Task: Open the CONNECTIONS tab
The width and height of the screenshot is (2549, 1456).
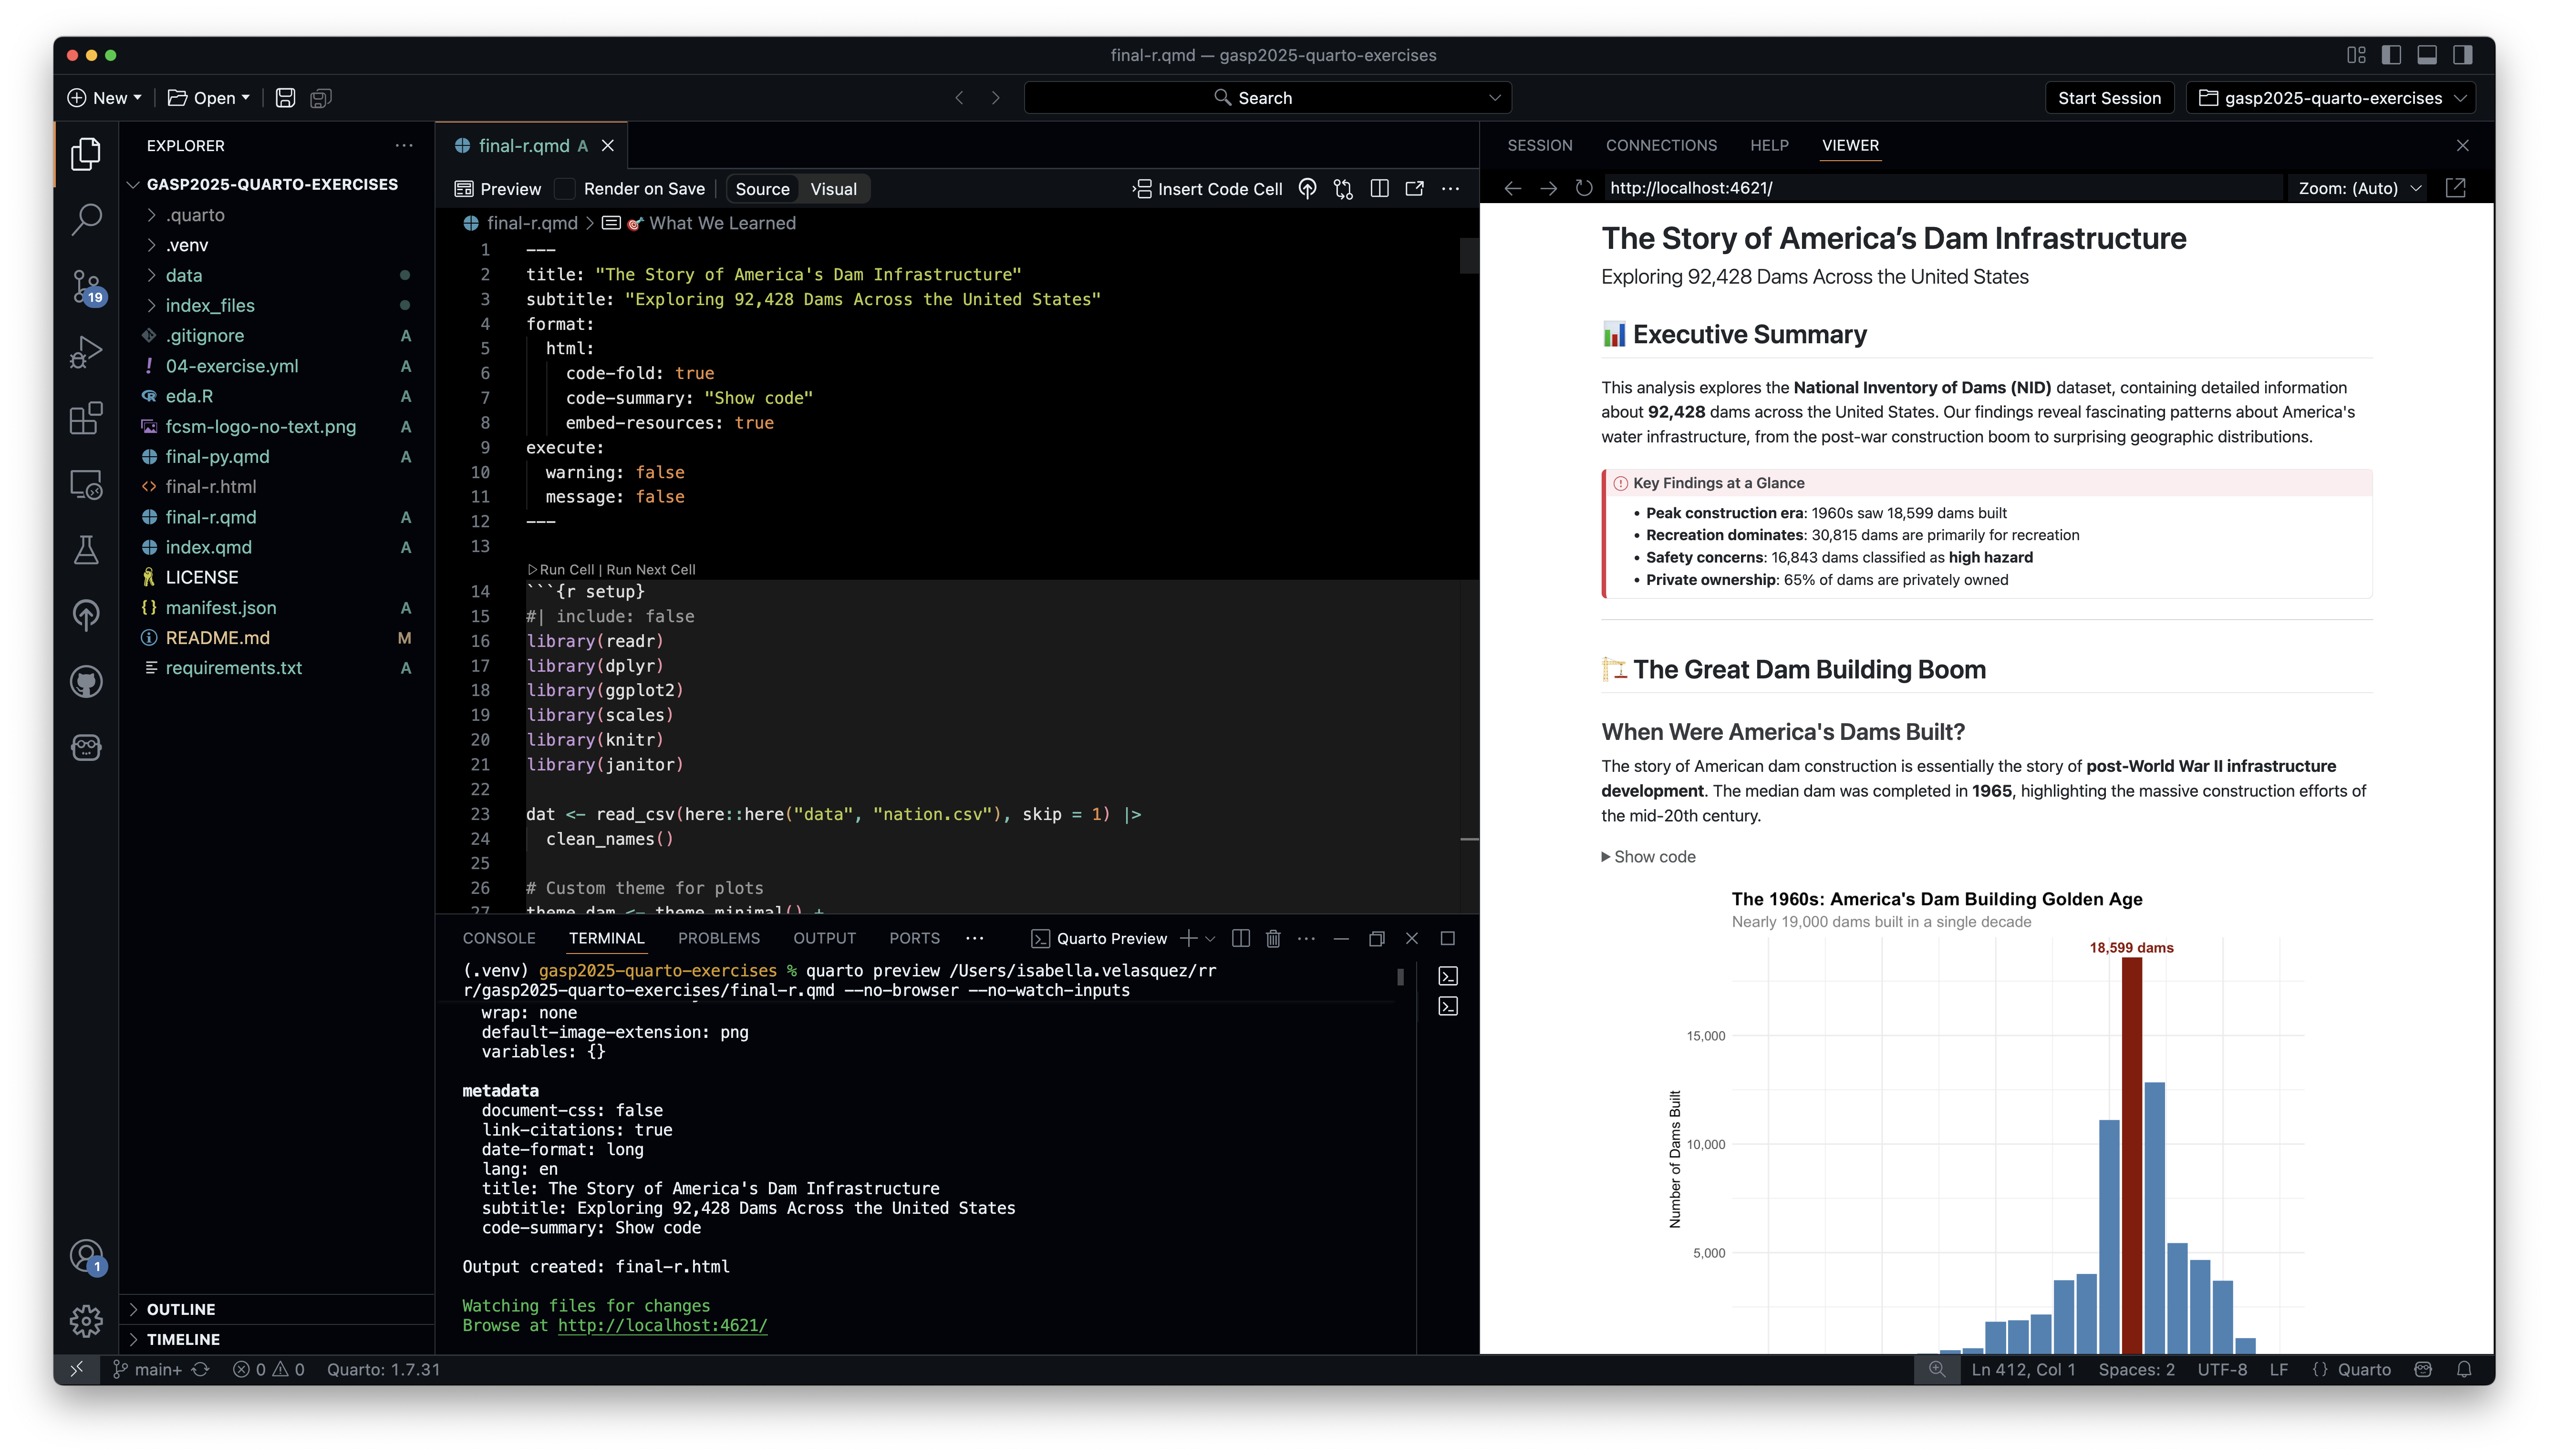Action: [1661, 145]
